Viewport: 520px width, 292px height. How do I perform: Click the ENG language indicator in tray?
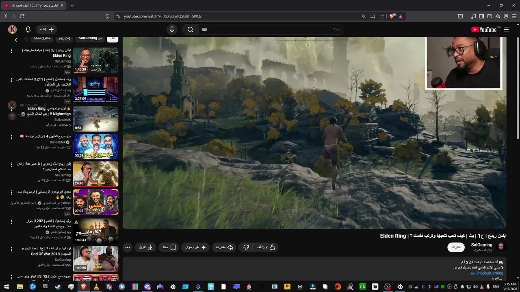496,287
